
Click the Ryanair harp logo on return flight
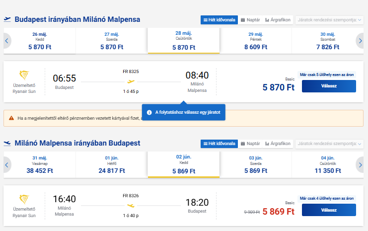[x=24, y=199]
